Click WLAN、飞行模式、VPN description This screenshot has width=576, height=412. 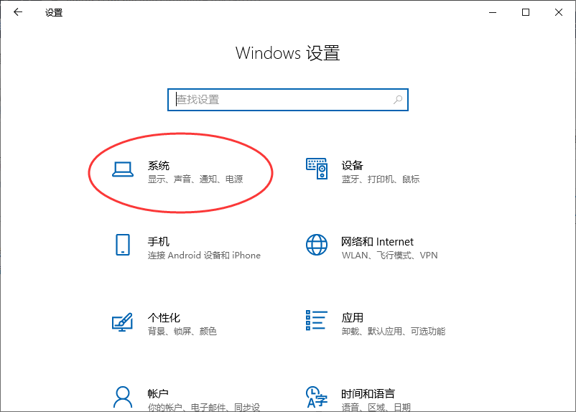coord(390,256)
